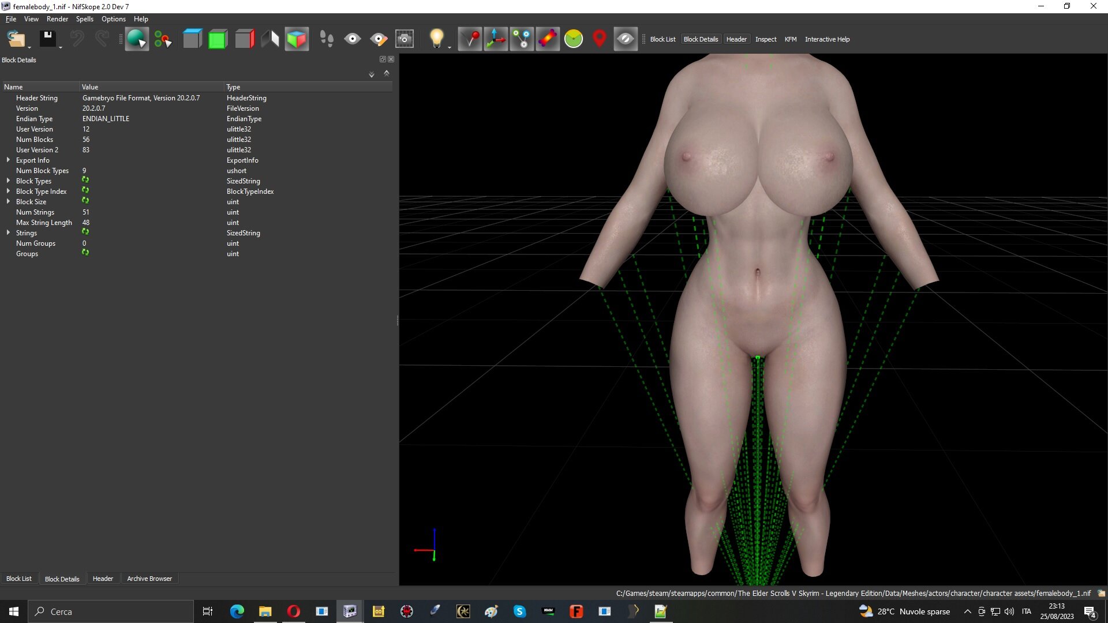Toggle the axes display button
Viewport: 1108px width, 623px height.
496,39
